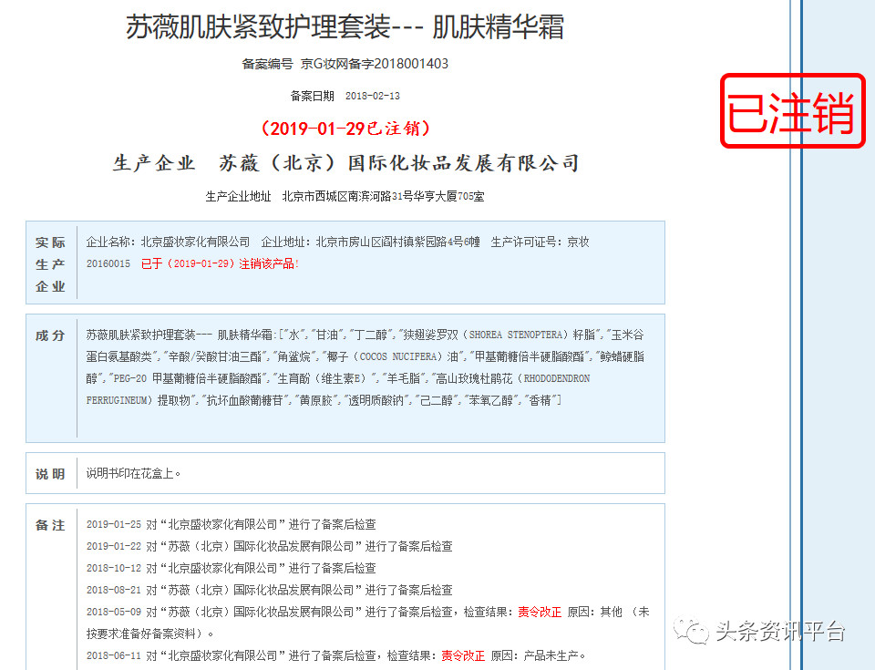Click the filing number 京G妆网备字2018001403
Viewport: 875px width, 670px height.
(374, 64)
